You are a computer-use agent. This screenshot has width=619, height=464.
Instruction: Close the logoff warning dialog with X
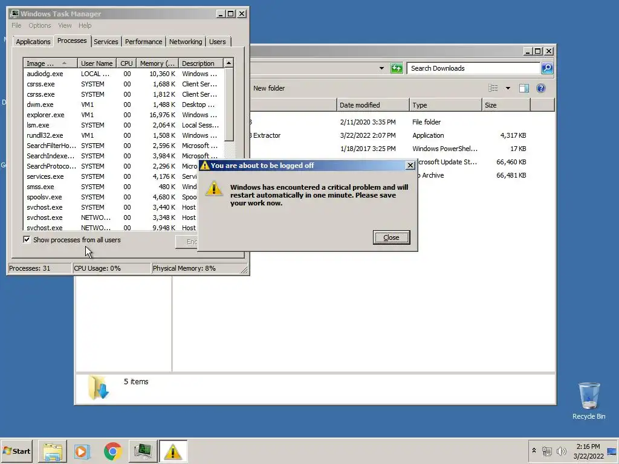coord(410,166)
